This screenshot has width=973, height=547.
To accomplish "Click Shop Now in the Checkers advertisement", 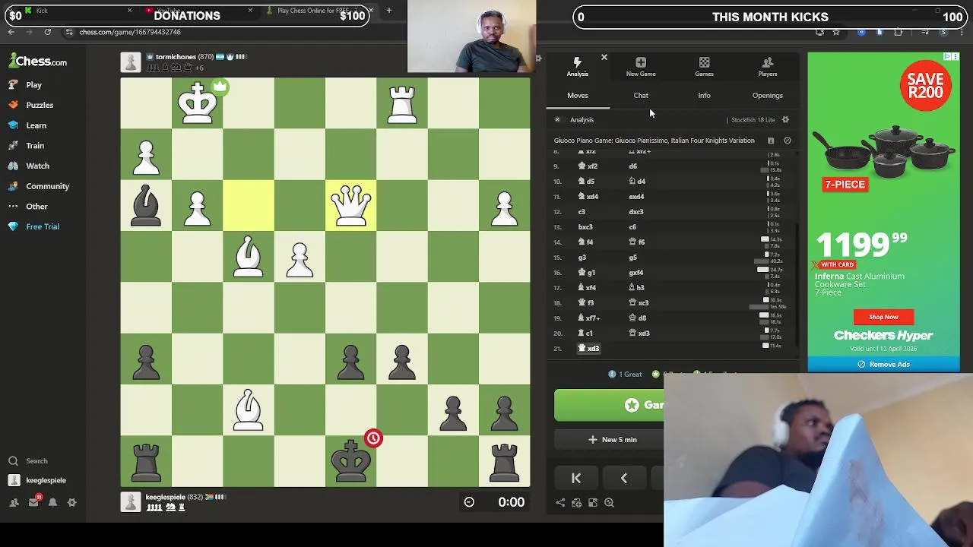I will 883,317.
